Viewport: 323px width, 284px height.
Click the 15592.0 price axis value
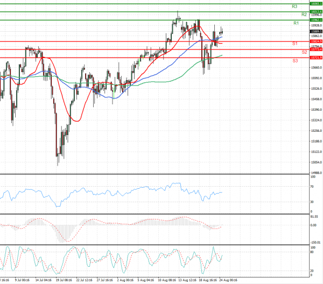tap(317, 78)
